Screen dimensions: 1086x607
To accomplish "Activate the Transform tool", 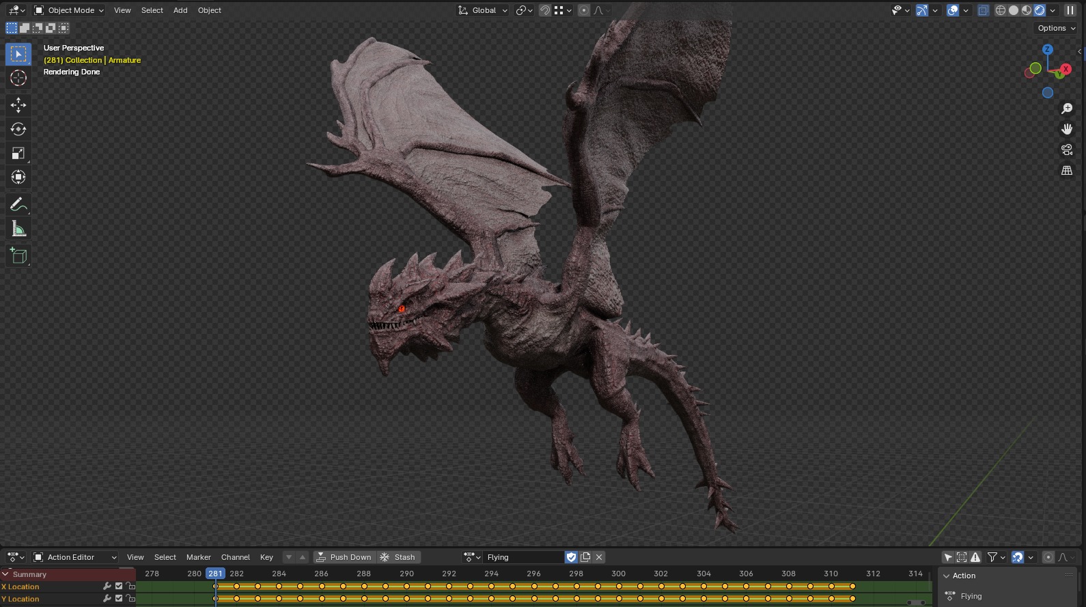I will [x=18, y=178].
